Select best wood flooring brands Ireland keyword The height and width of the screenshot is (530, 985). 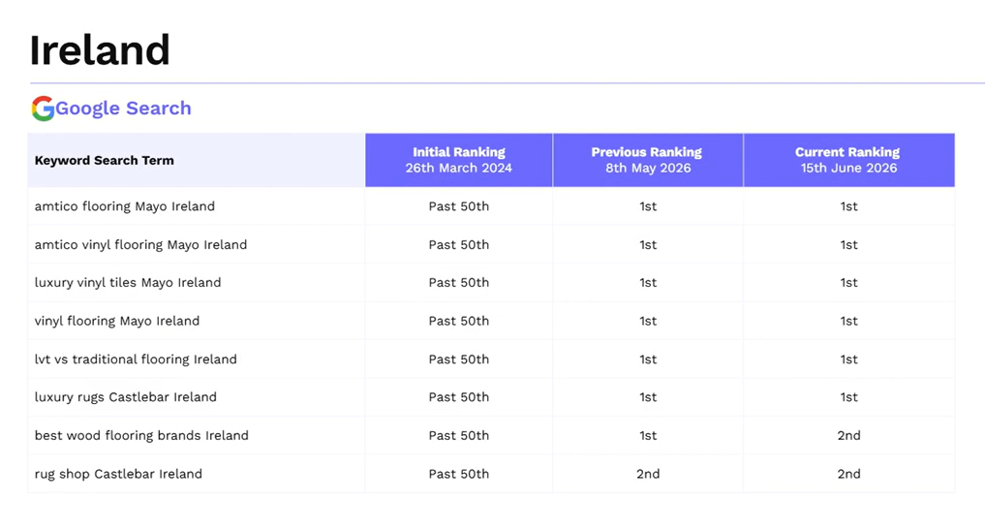tap(141, 435)
